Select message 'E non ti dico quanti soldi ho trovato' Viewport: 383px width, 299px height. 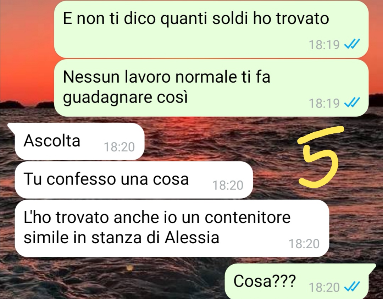211,29
